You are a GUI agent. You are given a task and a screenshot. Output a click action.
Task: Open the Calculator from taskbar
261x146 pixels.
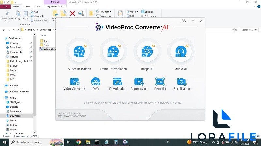(x=116, y=142)
